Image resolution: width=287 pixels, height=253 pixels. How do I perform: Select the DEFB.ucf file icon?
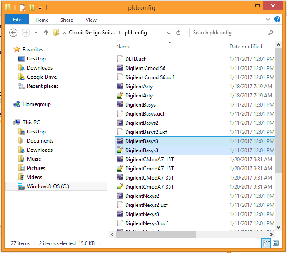(x=120, y=59)
